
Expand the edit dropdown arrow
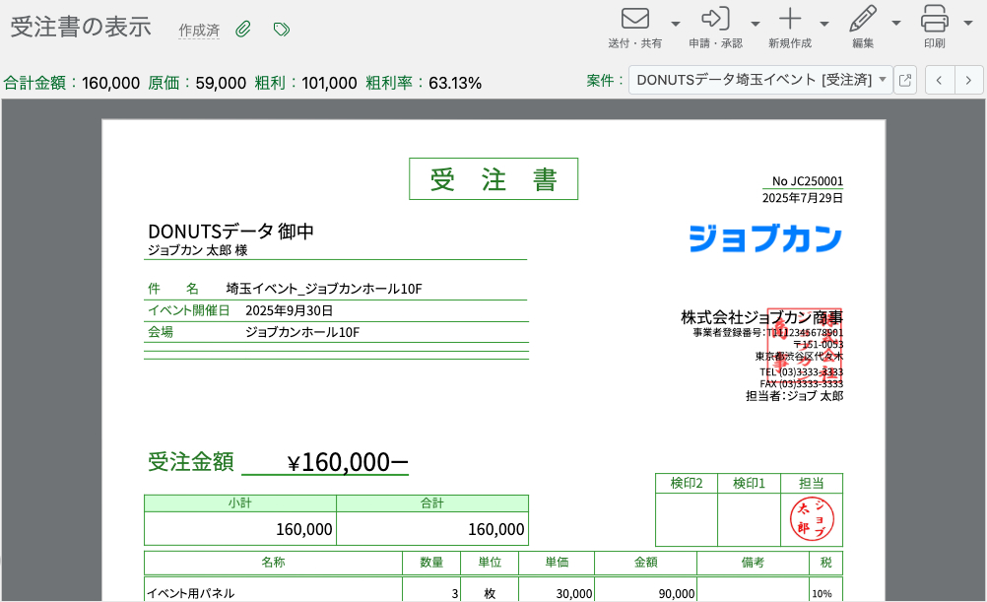(x=896, y=24)
